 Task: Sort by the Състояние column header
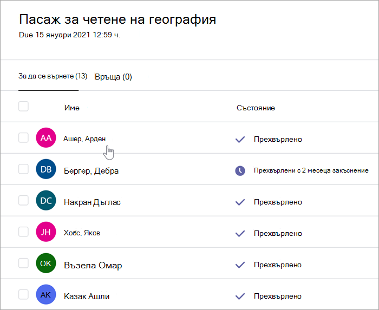point(256,108)
